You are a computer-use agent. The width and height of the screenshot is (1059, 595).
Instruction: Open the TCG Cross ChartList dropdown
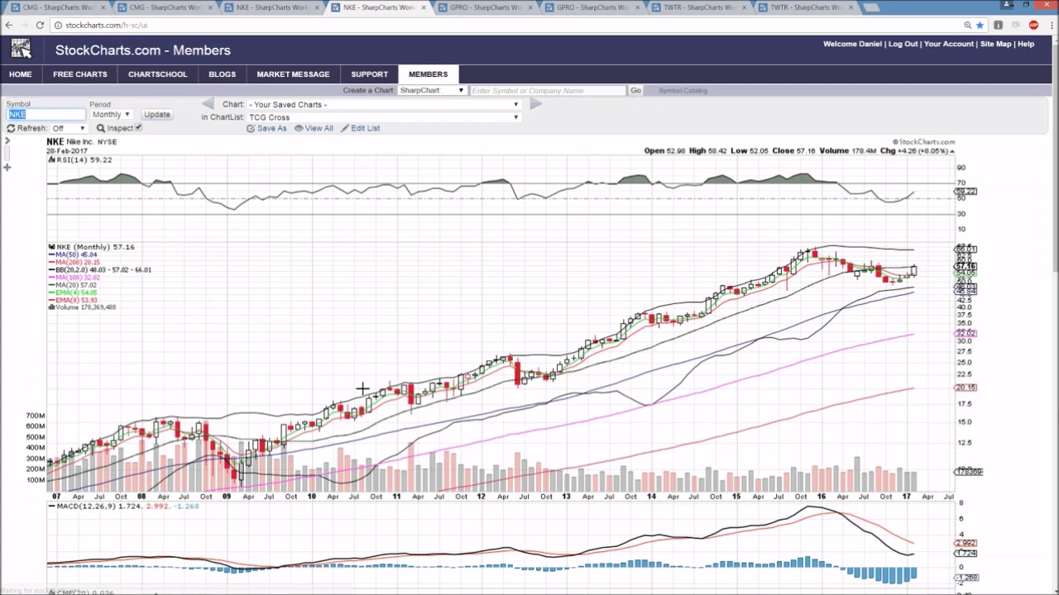pyautogui.click(x=384, y=117)
